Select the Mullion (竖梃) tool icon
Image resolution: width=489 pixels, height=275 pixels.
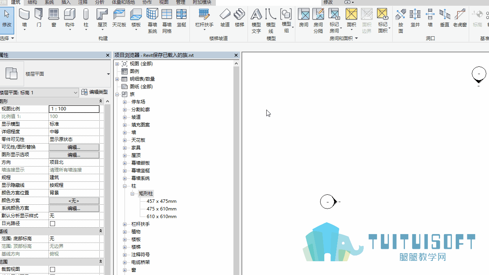[x=181, y=14]
